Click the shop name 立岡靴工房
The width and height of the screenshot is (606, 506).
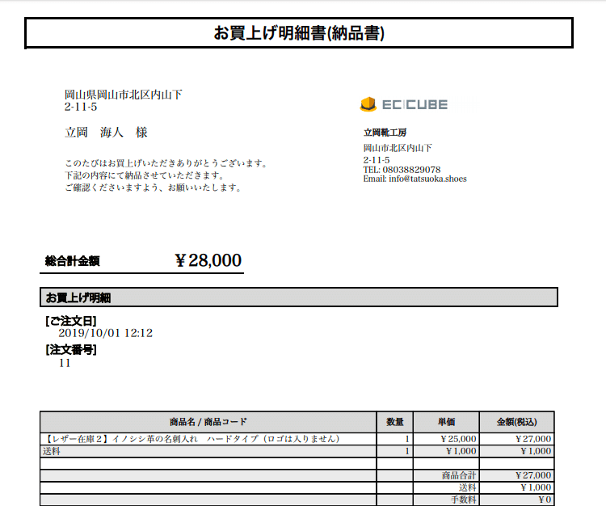click(x=385, y=133)
